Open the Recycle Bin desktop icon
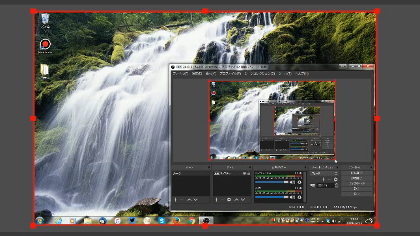 tap(45, 21)
